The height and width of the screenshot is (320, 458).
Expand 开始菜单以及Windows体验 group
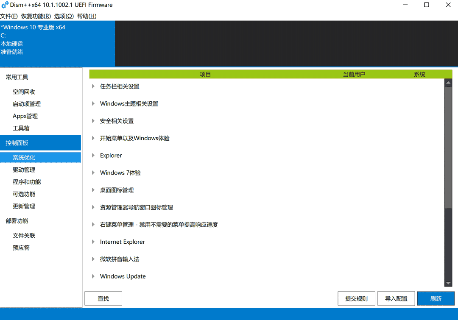pyautogui.click(x=93, y=138)
